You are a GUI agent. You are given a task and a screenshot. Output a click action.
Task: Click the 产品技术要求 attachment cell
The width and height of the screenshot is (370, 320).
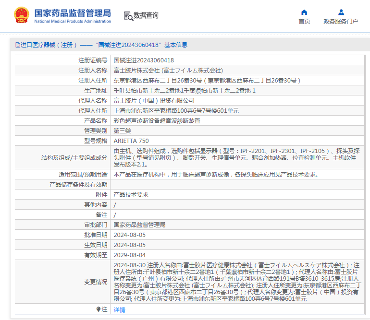tap(131, 195)
